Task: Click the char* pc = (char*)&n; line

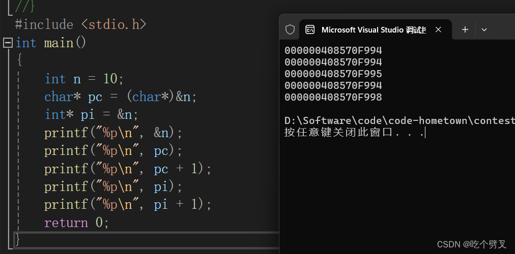Action: tap(121, 97)
